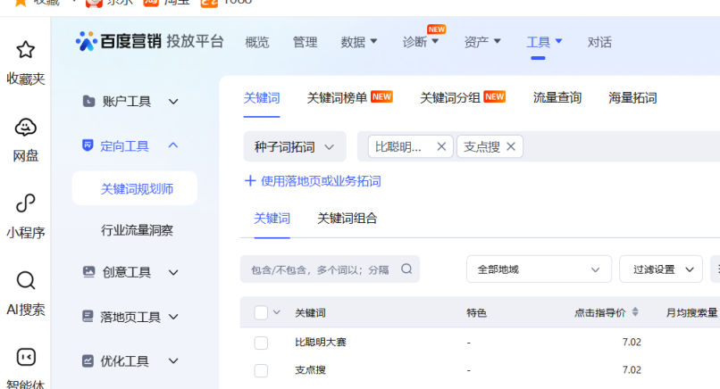Screen dimensions: 720x389
Task: Expand the 创意工具 chevron
Action: [x=173, y=272]
